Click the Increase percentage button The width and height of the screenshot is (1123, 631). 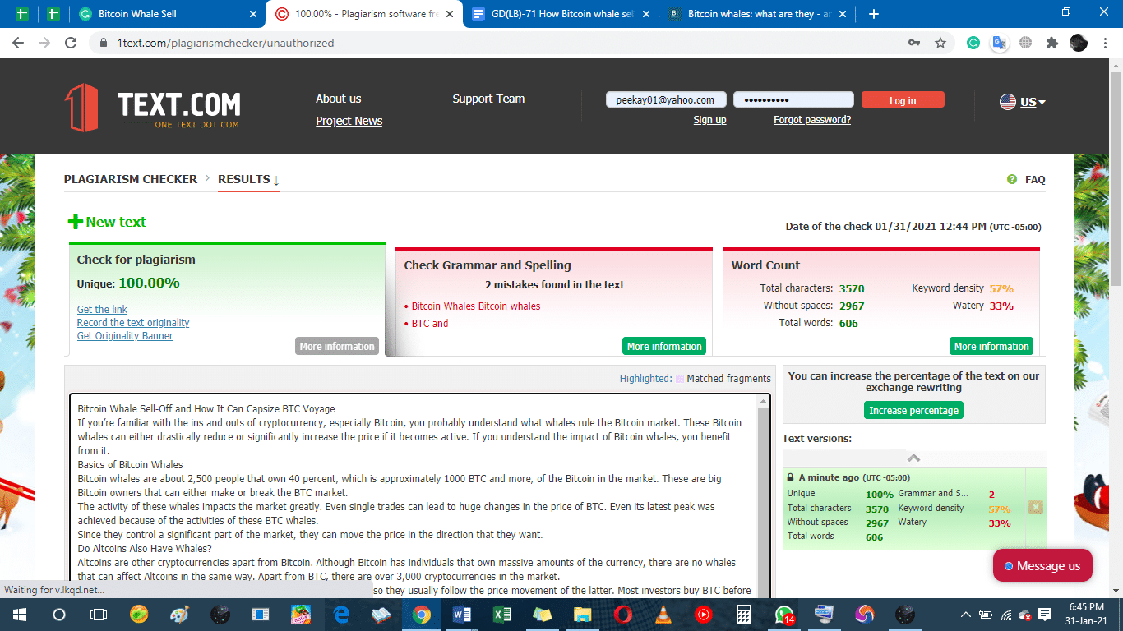[913, 410]
